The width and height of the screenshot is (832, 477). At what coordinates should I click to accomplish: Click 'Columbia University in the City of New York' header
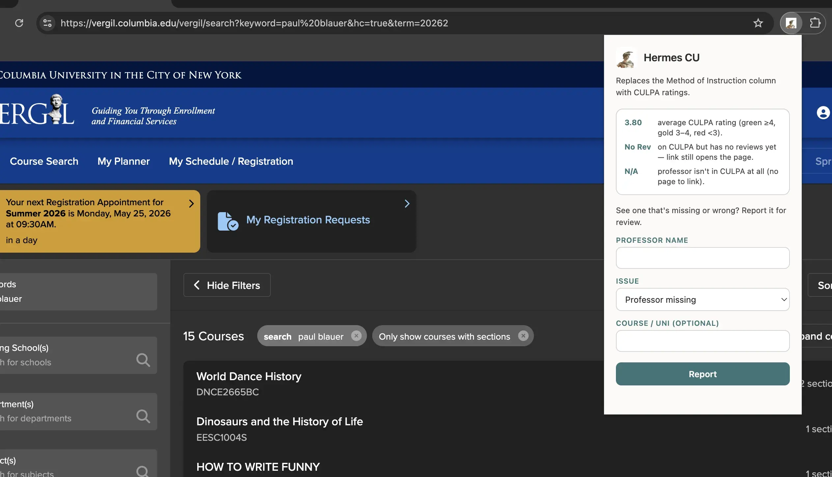pos(121,75)
